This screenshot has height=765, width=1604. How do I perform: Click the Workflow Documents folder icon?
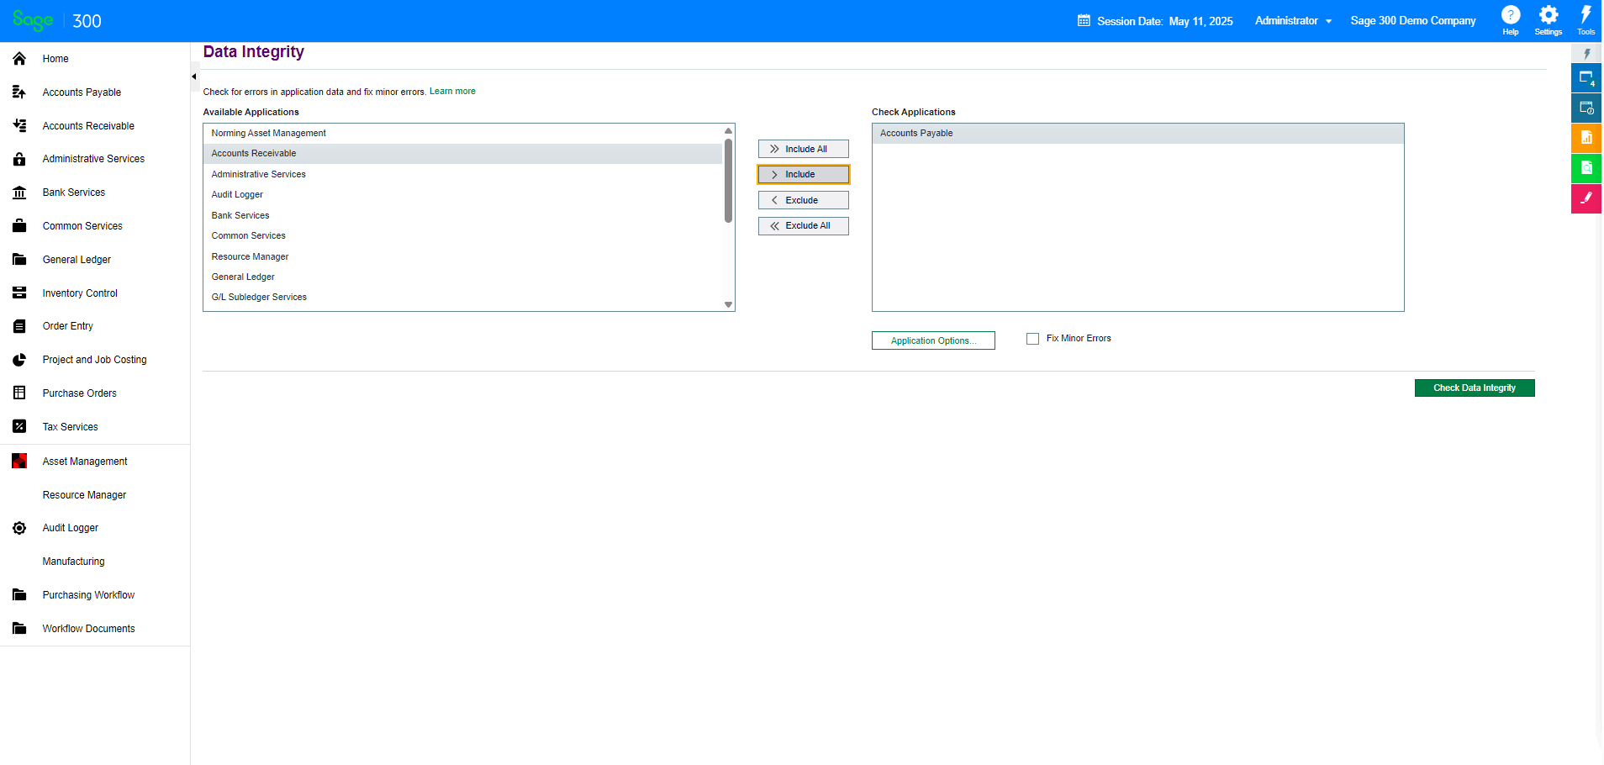19,629
